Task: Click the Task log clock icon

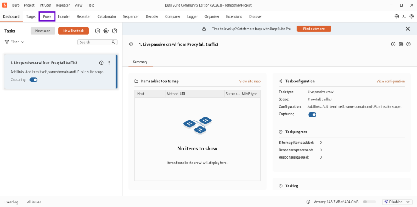Action: click(281, 186)
